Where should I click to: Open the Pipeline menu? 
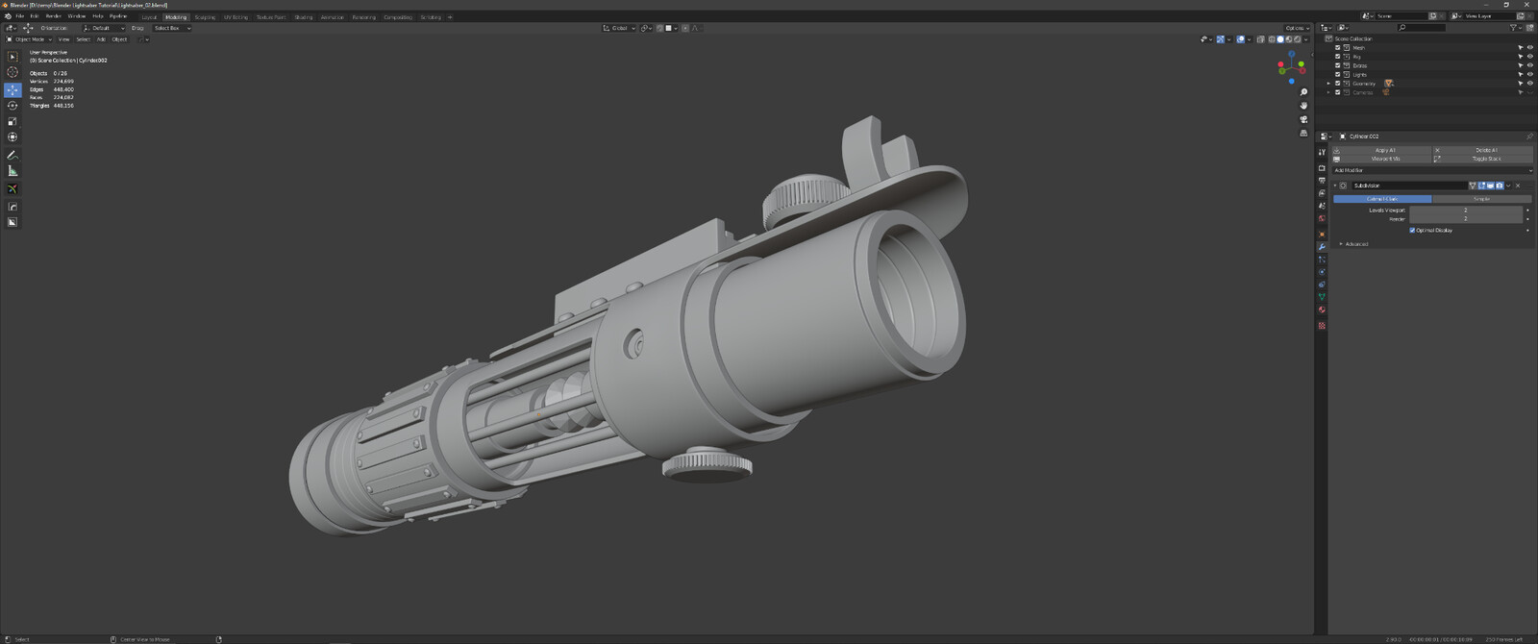click(118, 16)
